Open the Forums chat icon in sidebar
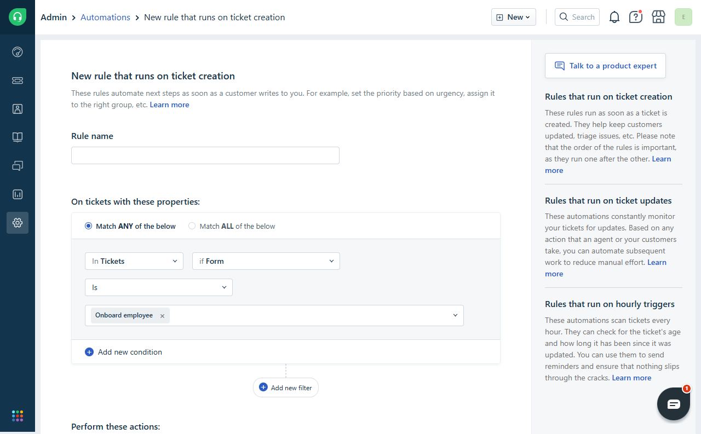This screenshot has width=701, height=434. point(18,166)
